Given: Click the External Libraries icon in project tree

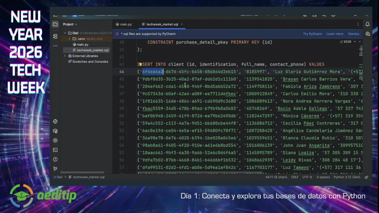Looking at the screenshot, I should pyautogui.click(x=70, y=56).
